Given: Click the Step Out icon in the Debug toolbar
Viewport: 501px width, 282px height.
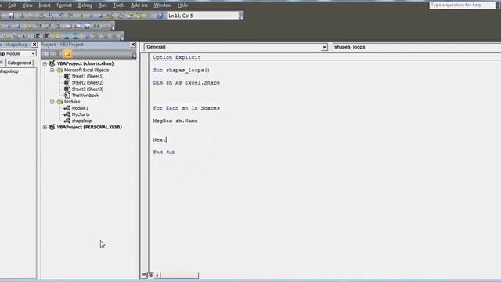Looking at the screenshot, I should click(x=57, y=26).
